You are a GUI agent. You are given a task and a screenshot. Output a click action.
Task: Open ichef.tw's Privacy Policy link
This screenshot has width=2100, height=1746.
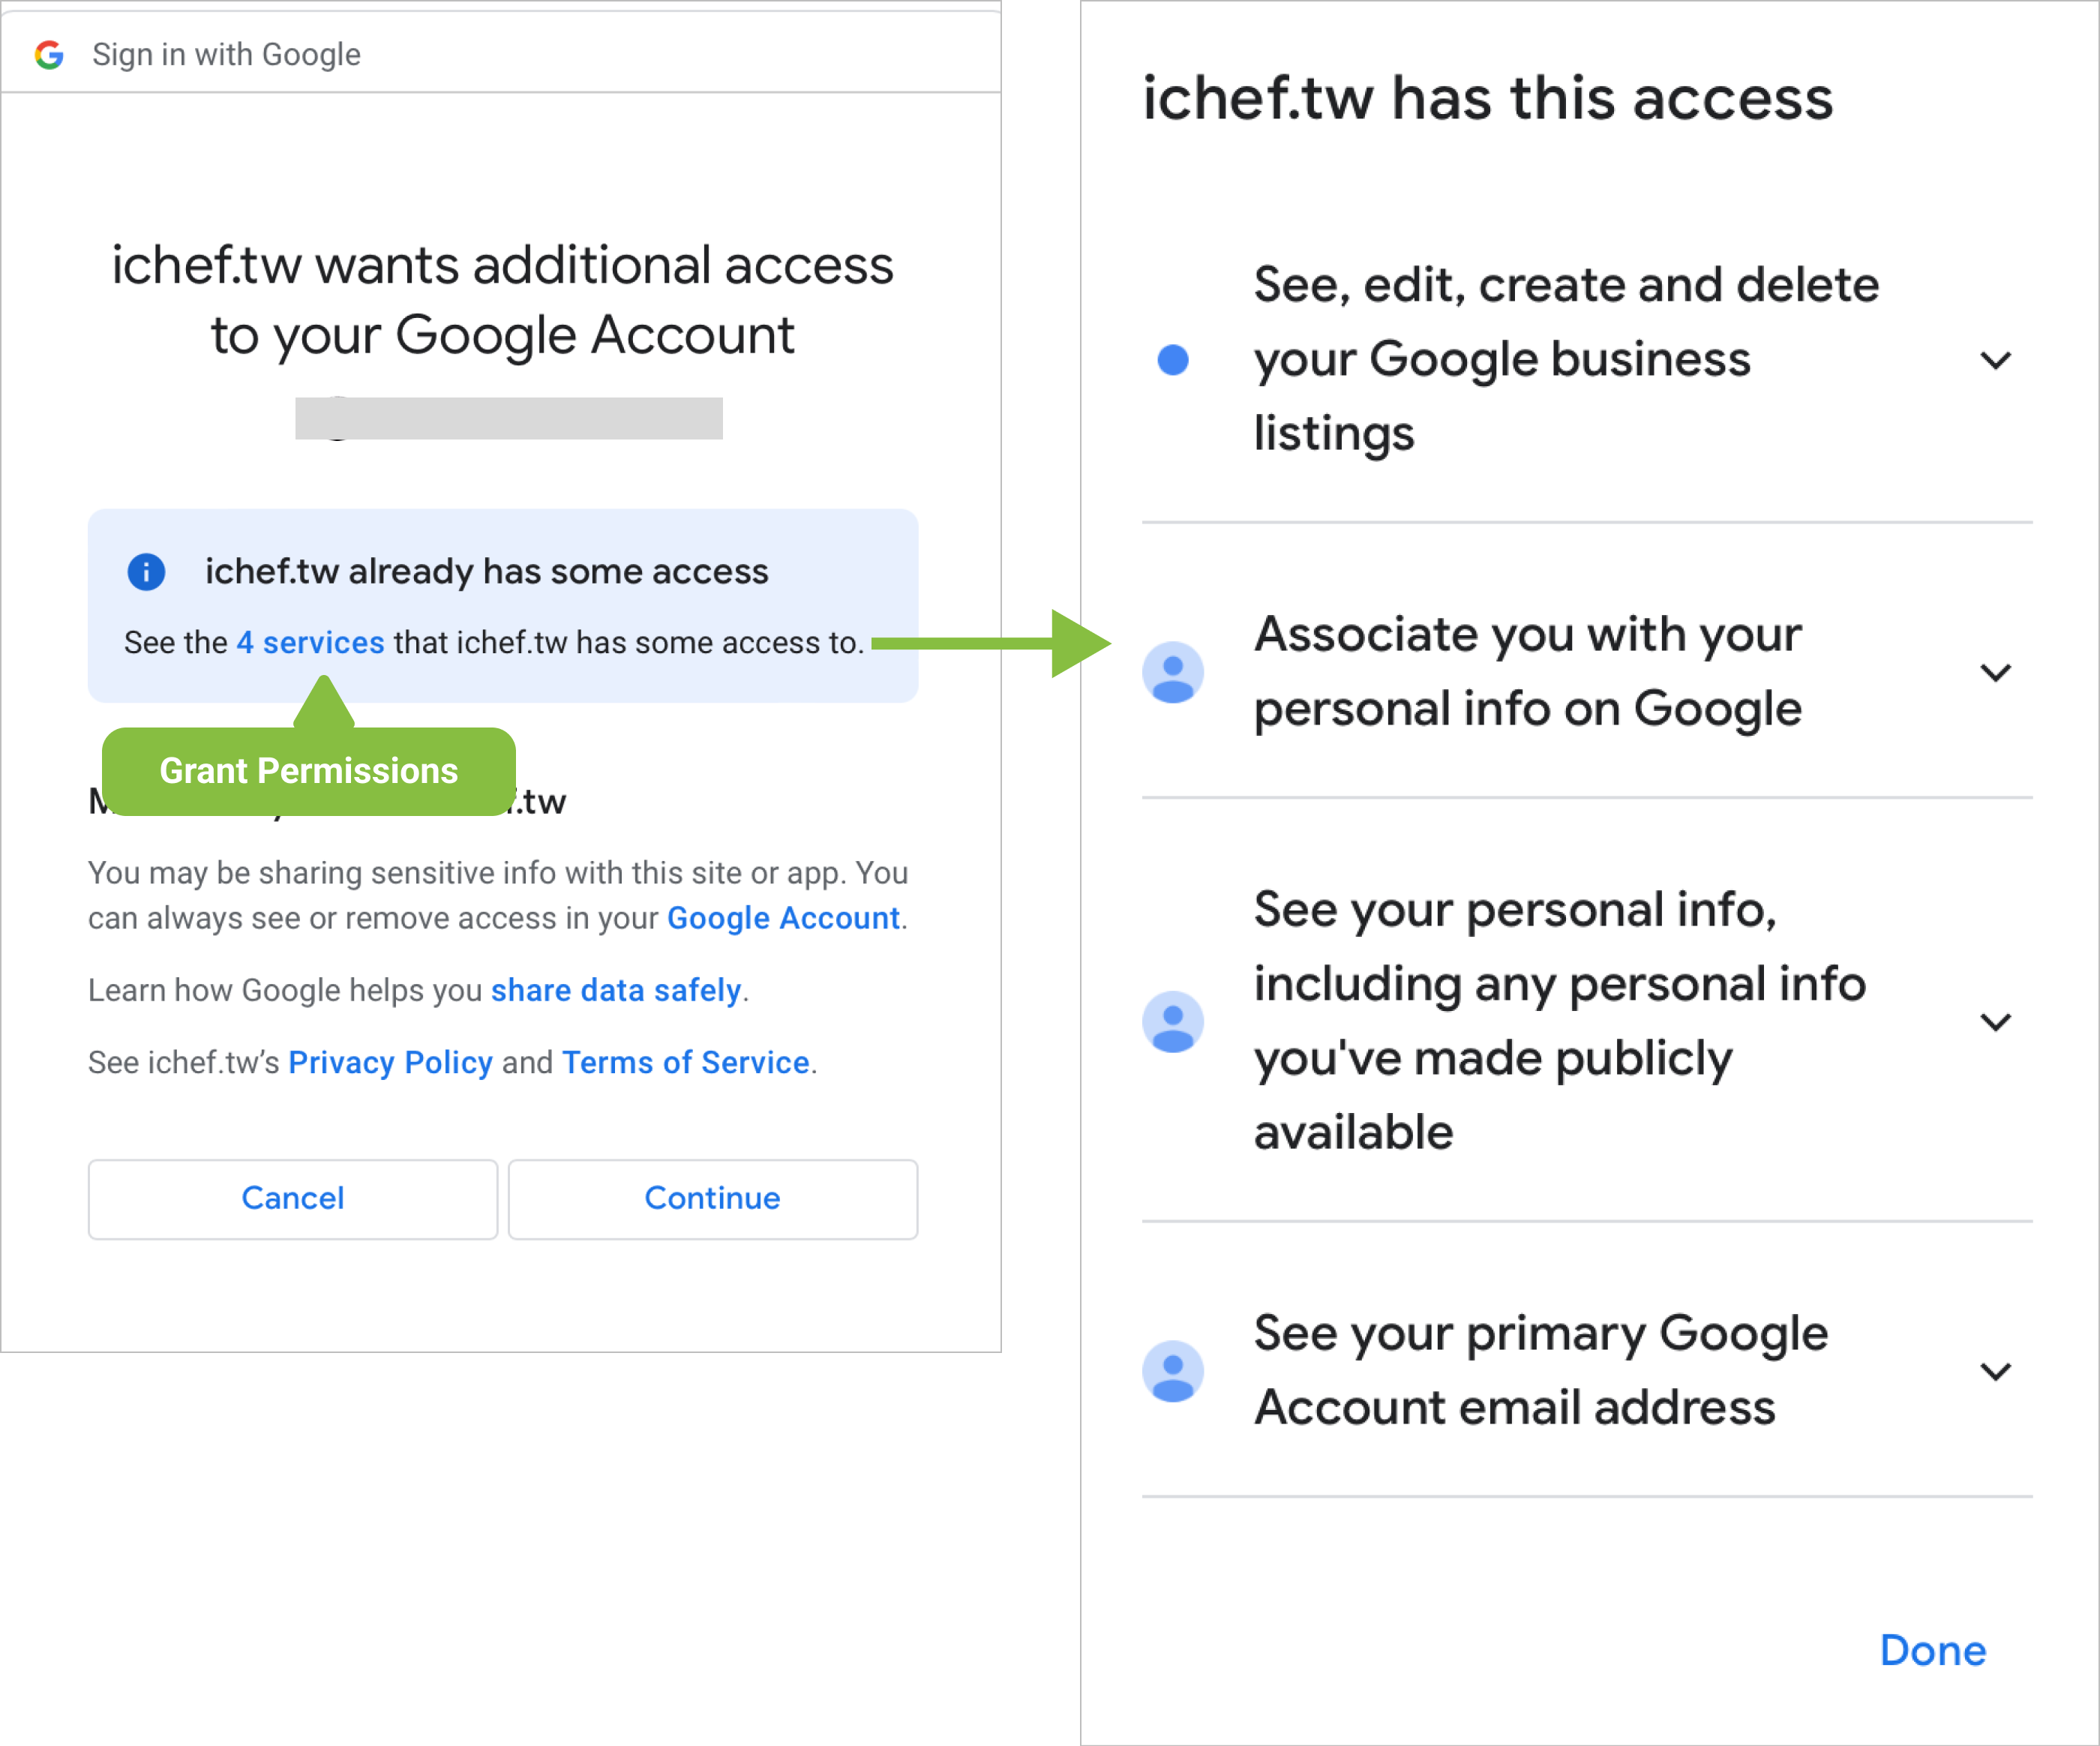tap(390, 1062)
